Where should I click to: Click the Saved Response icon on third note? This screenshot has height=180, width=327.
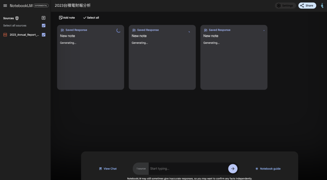pos(206,30)
